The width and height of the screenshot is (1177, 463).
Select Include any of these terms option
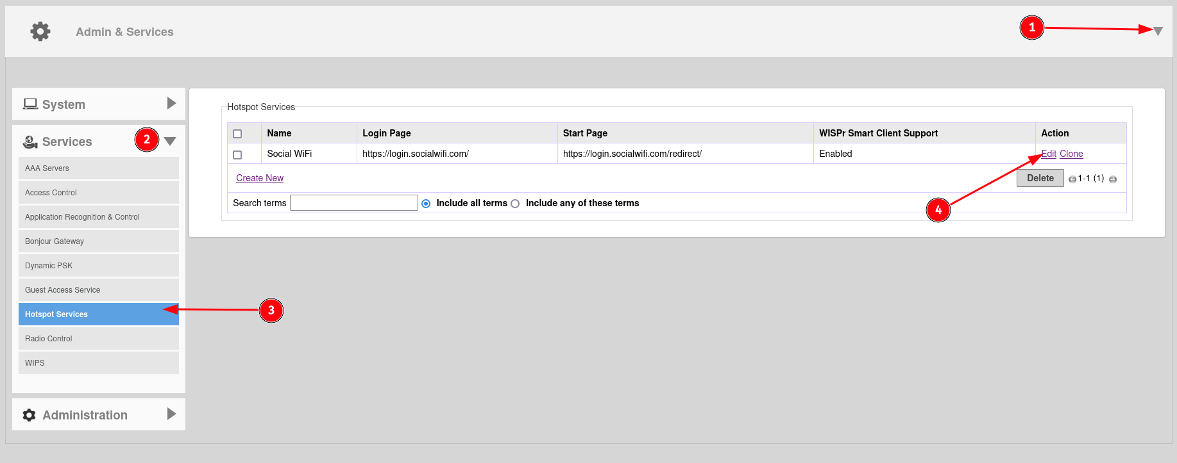(515, 204)
